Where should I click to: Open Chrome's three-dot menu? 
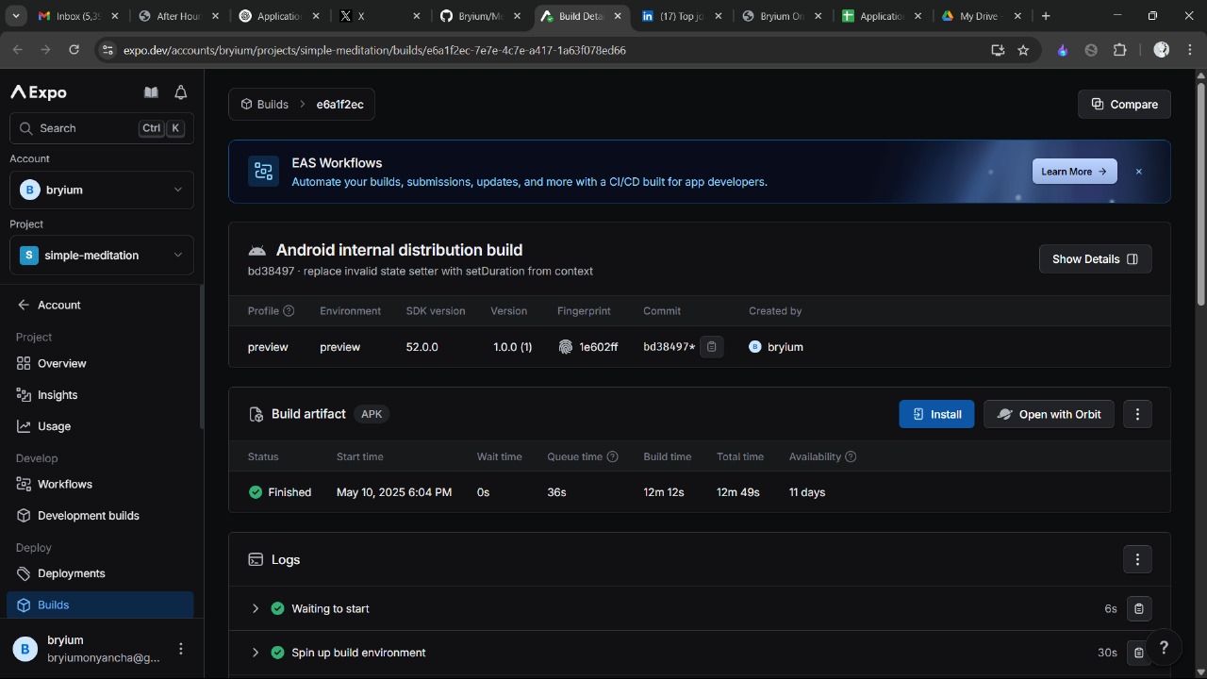pos(1189,50)
